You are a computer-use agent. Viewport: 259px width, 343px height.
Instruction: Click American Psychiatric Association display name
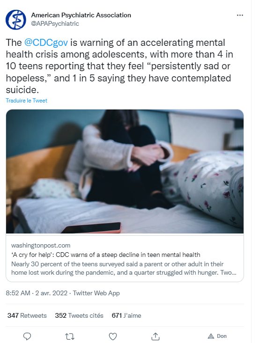81,15
